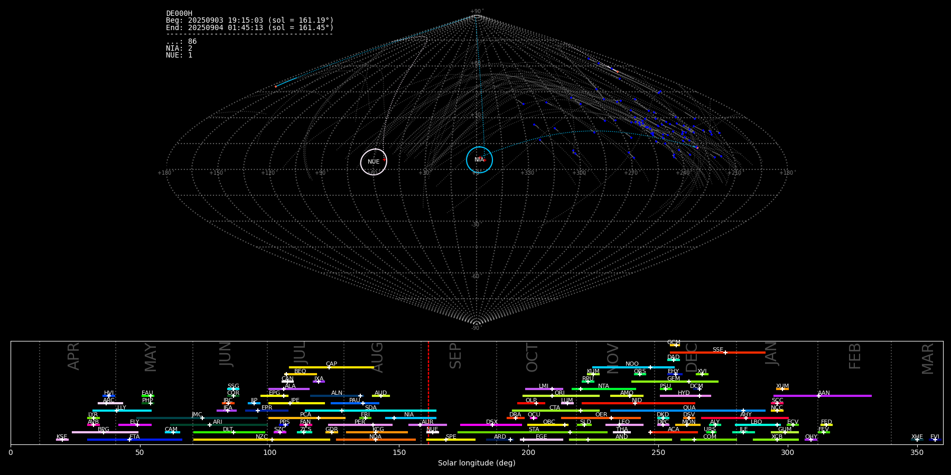Viewport: 951px width, 475px height.
Task: Click the 300 tick on the solar longitude axis
Action: (x=788, y=452)
